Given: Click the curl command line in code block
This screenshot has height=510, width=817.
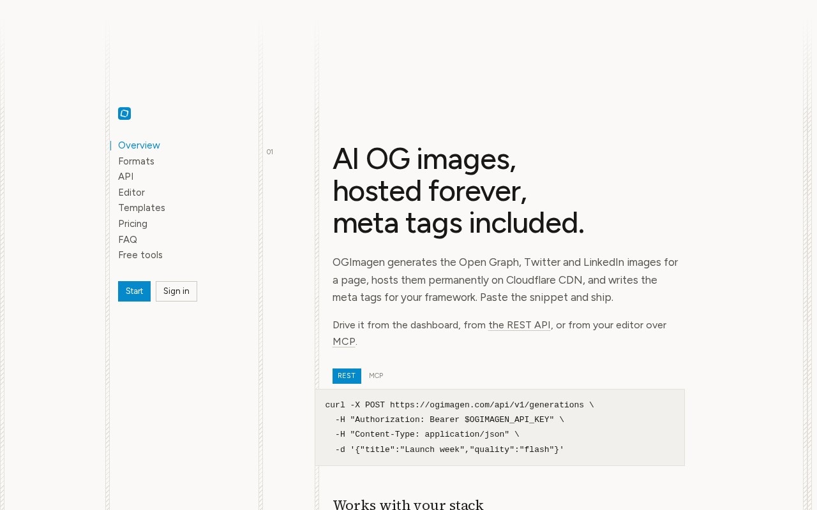Looking at the screenshot, I should pyautogui.click(x=460, y=405).
